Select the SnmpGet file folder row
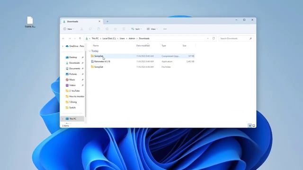This screenshot has width=303, height=170. tap(143, 67)
